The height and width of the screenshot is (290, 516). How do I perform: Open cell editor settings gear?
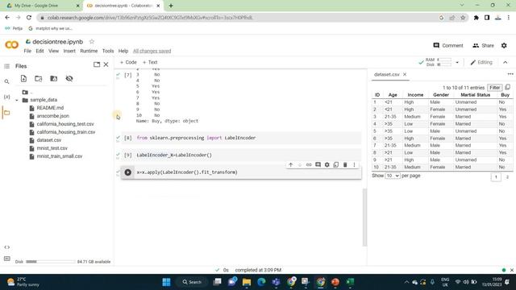(x=327, y=164)
